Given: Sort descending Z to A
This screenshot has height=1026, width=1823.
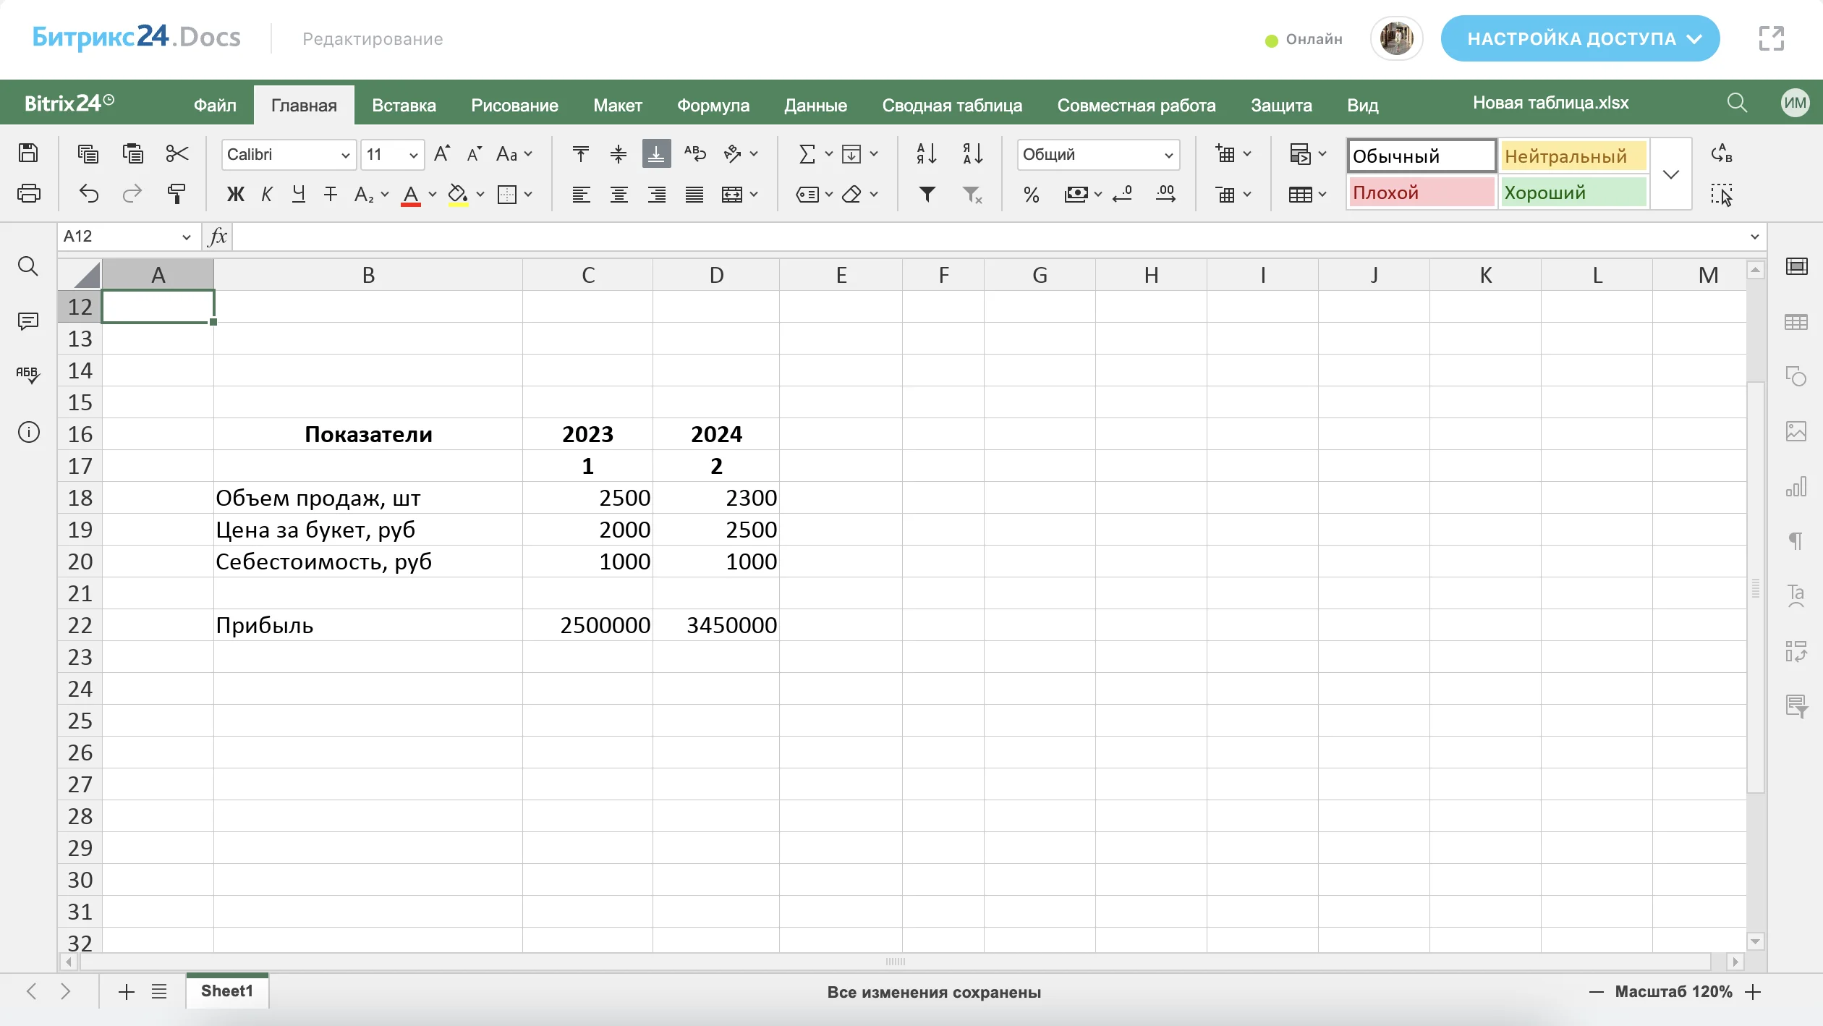Looking at the screenshot, I should [x=973, y=153].
